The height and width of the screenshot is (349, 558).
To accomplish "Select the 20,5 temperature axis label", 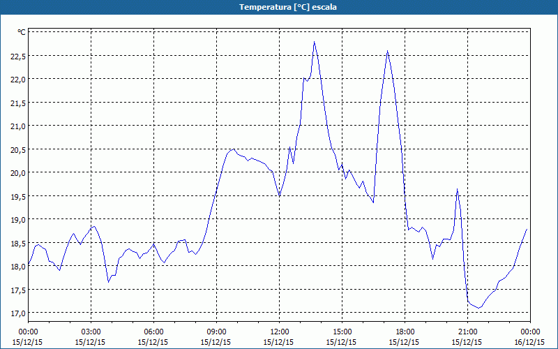I will (x=18, y=149).
